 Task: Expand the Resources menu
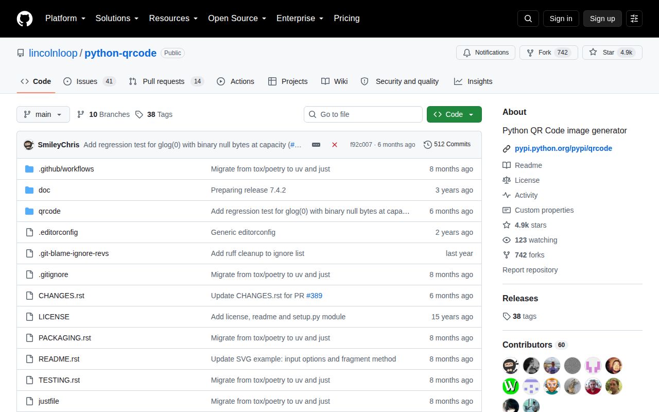point(174,19)
